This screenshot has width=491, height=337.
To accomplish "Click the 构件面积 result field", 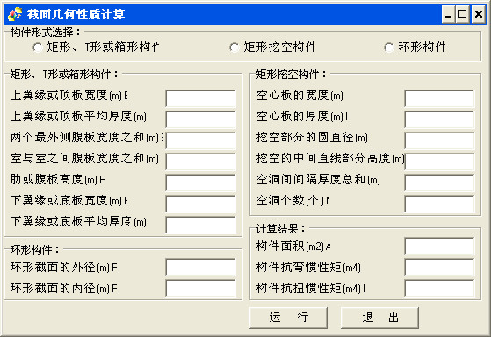I will (439, 246).
